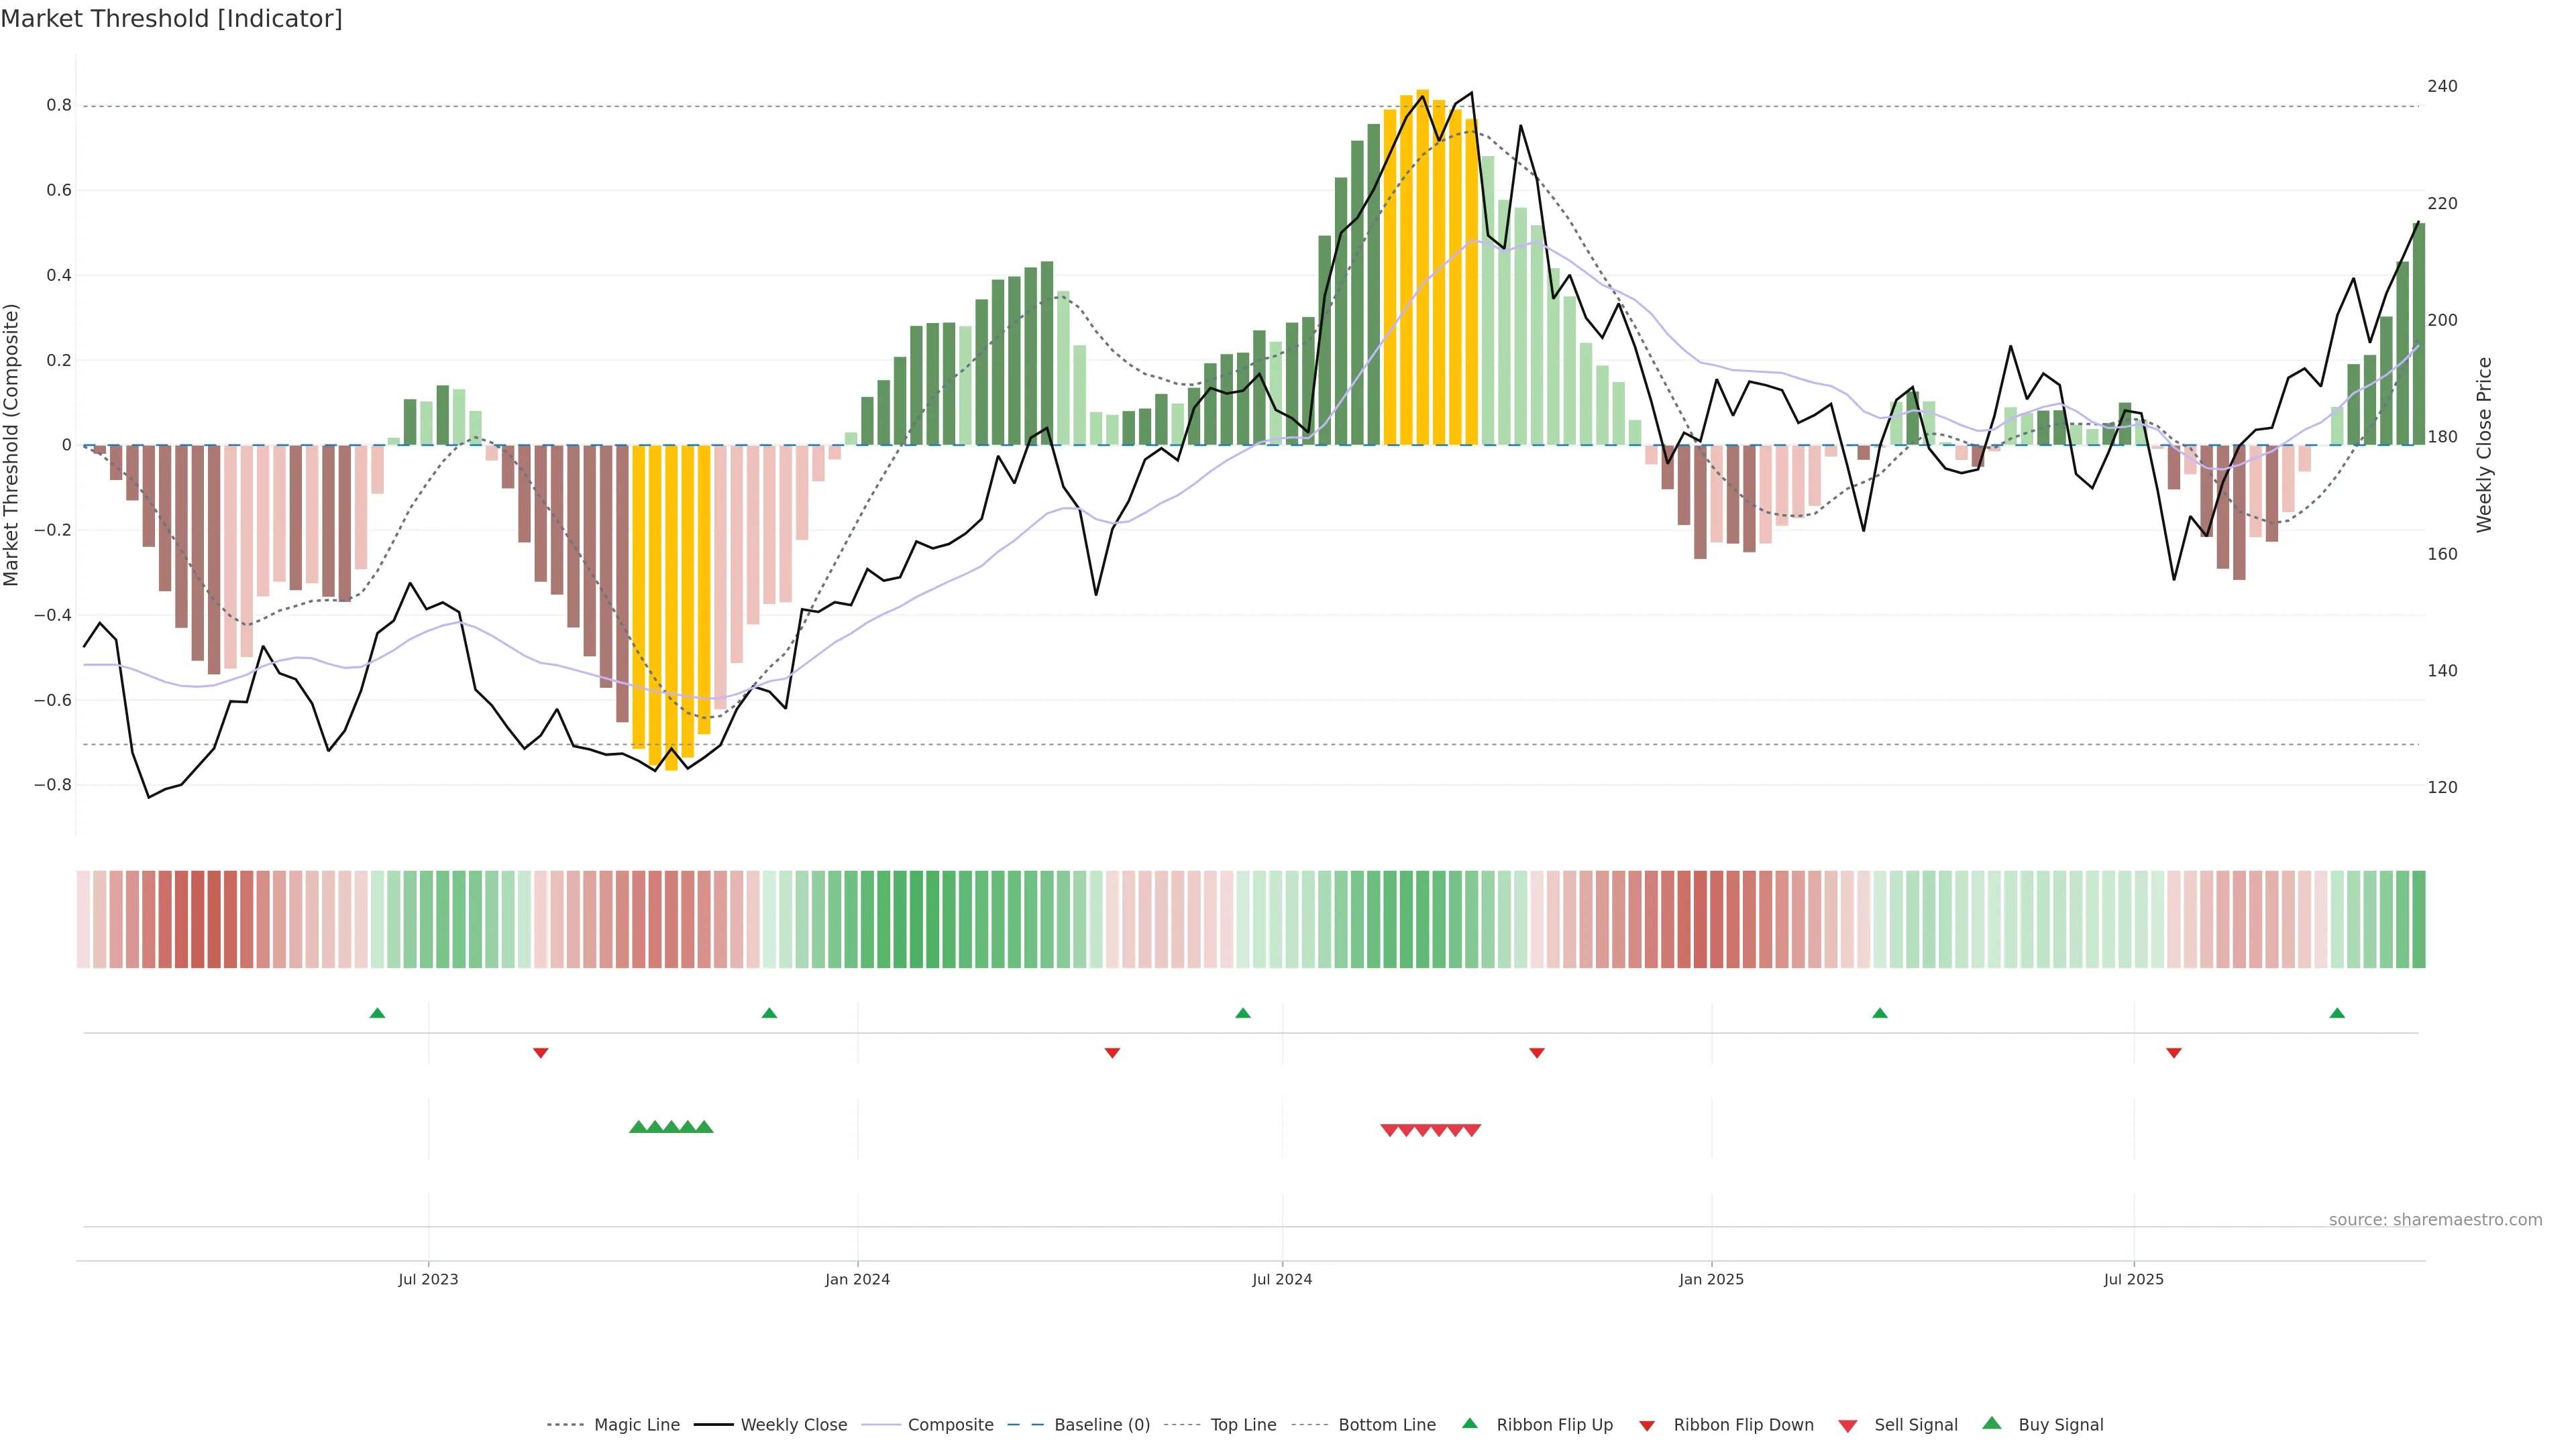This screenshot has height=1448, width=2576.
Task: Toggle the Top Line legend entry
Action: point(1243,1425)
